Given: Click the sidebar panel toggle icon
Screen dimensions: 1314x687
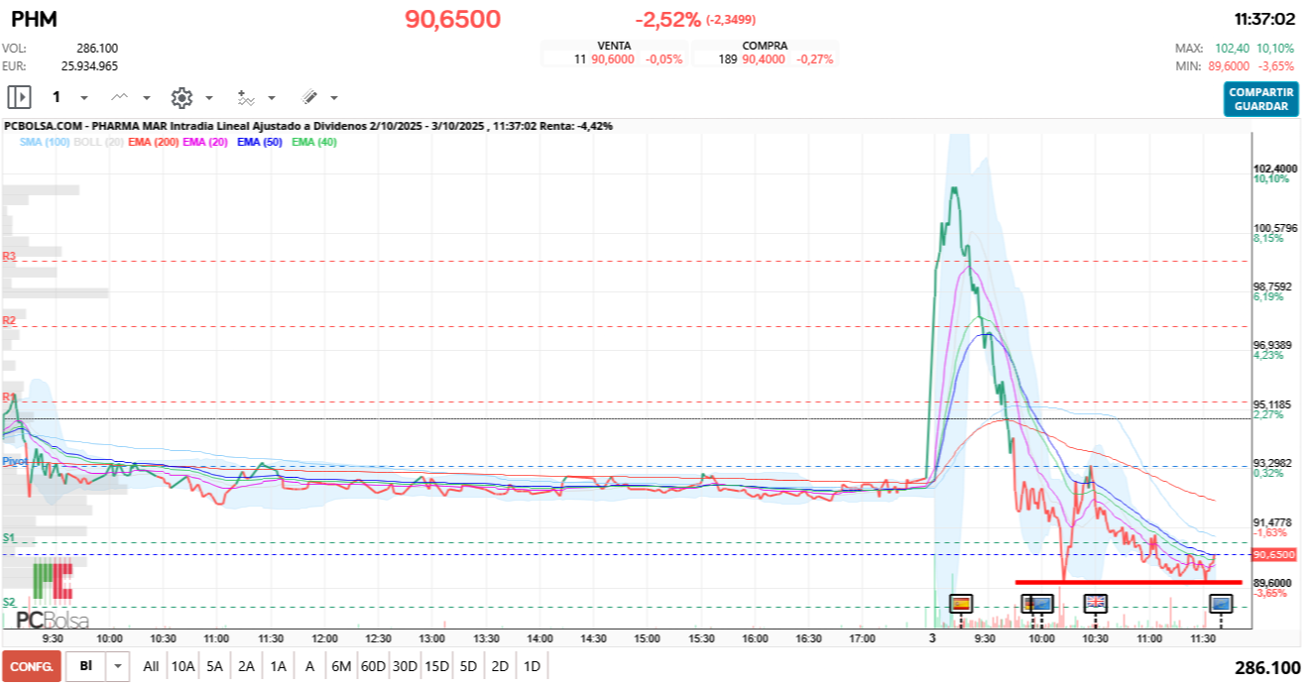Looking at the screenshot, I should pyautogui.click(x=19, y=97).
